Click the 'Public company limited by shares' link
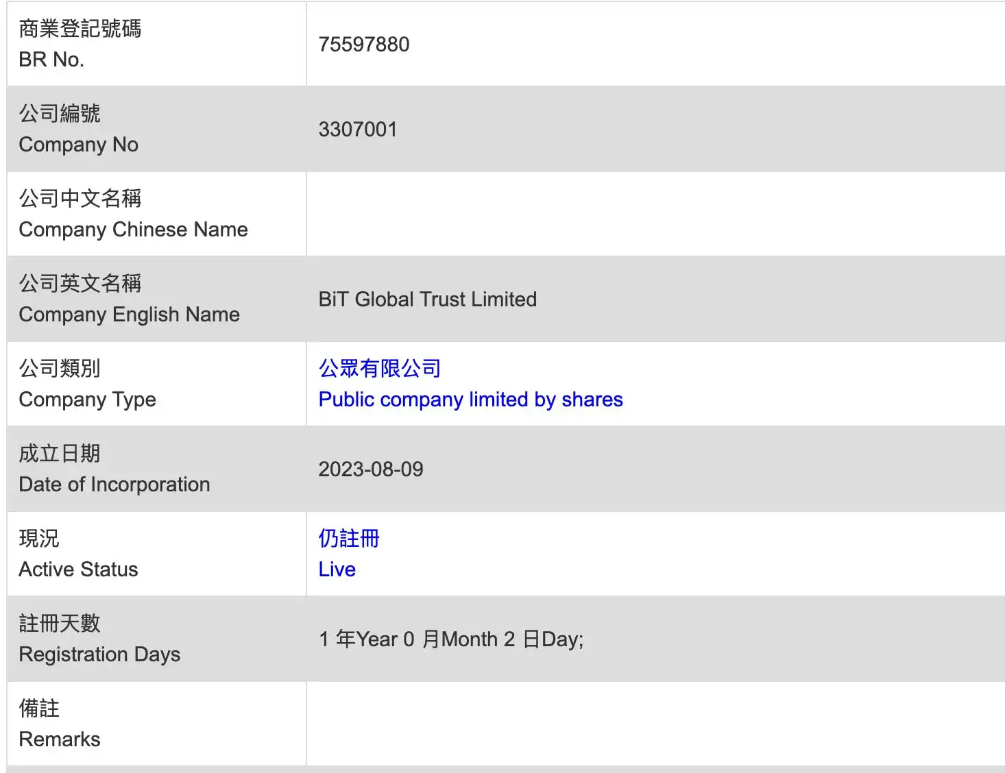 (470, 400)
